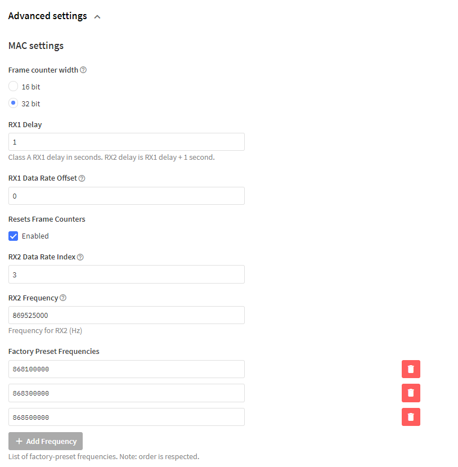Screen dimensions: 458x467
Task: Open Frame counter width help icon
Action: tap(83, 70)
